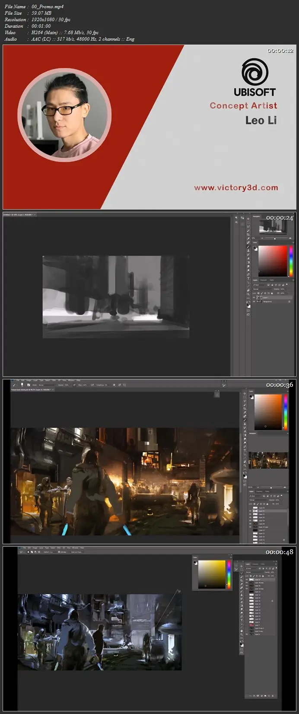Hide Background layer eye in 00:00:24 frame
Viewport: 299px width, 714px height.
tap(254, 302)
